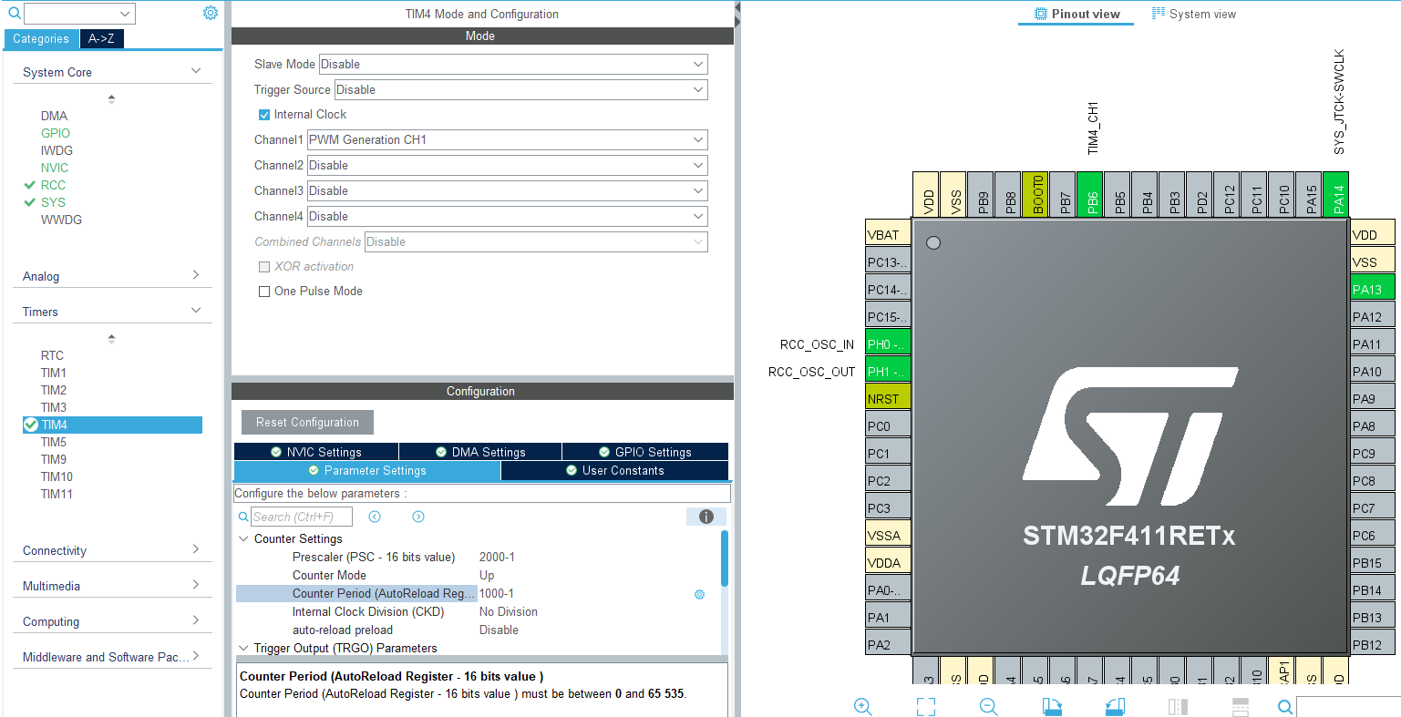Click the parameter Search (Ctrl+F) field
Screen dimensions: 1401x717
(302, 517)
